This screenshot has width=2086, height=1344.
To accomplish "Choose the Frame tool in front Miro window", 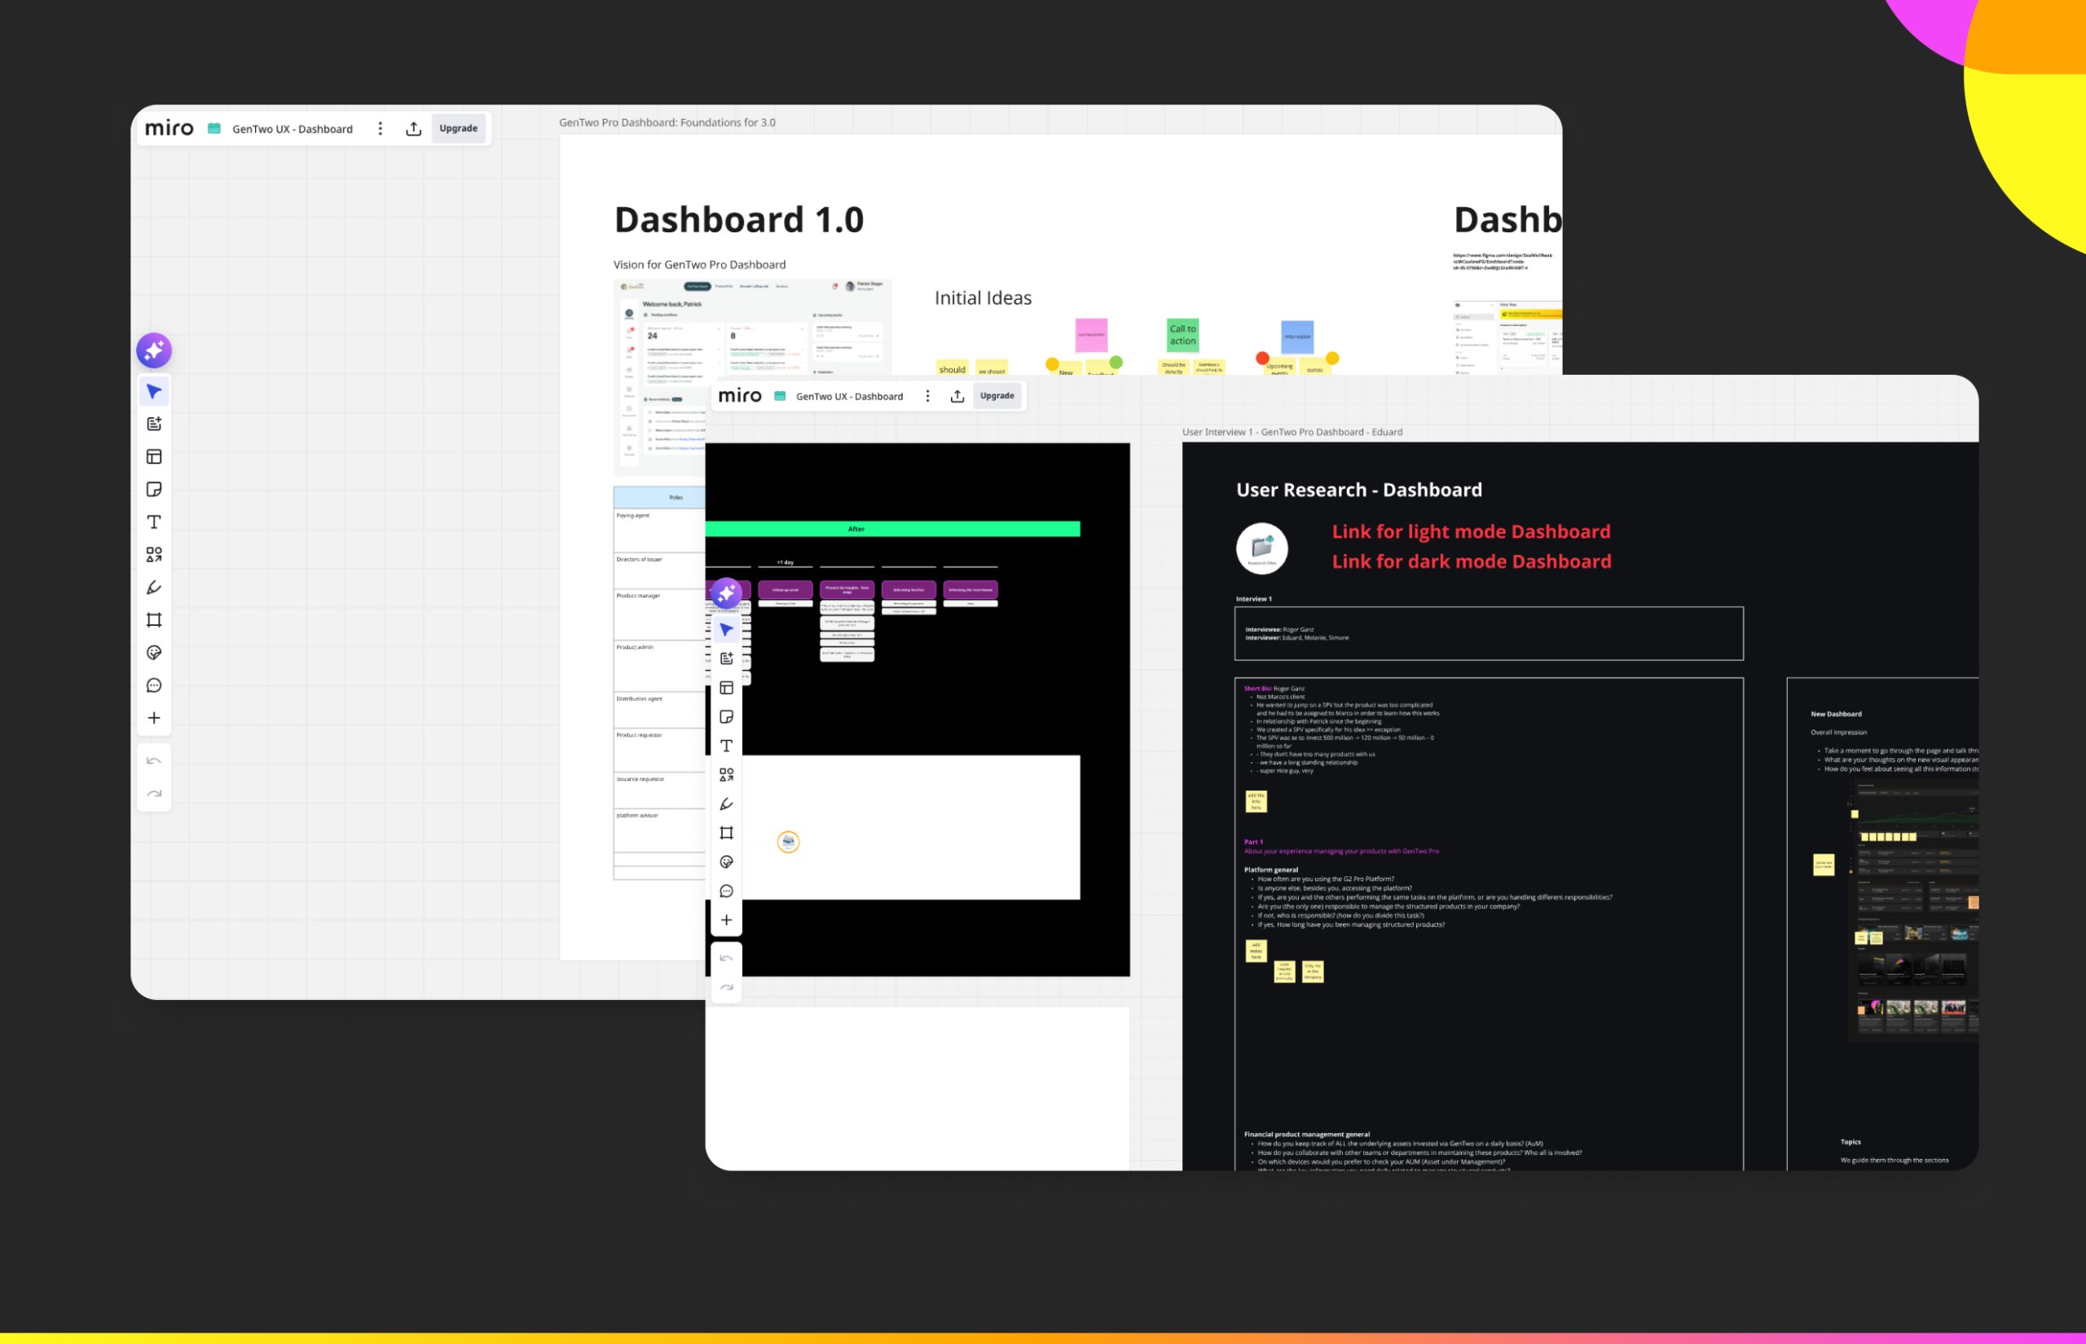I will pos(726,834).
